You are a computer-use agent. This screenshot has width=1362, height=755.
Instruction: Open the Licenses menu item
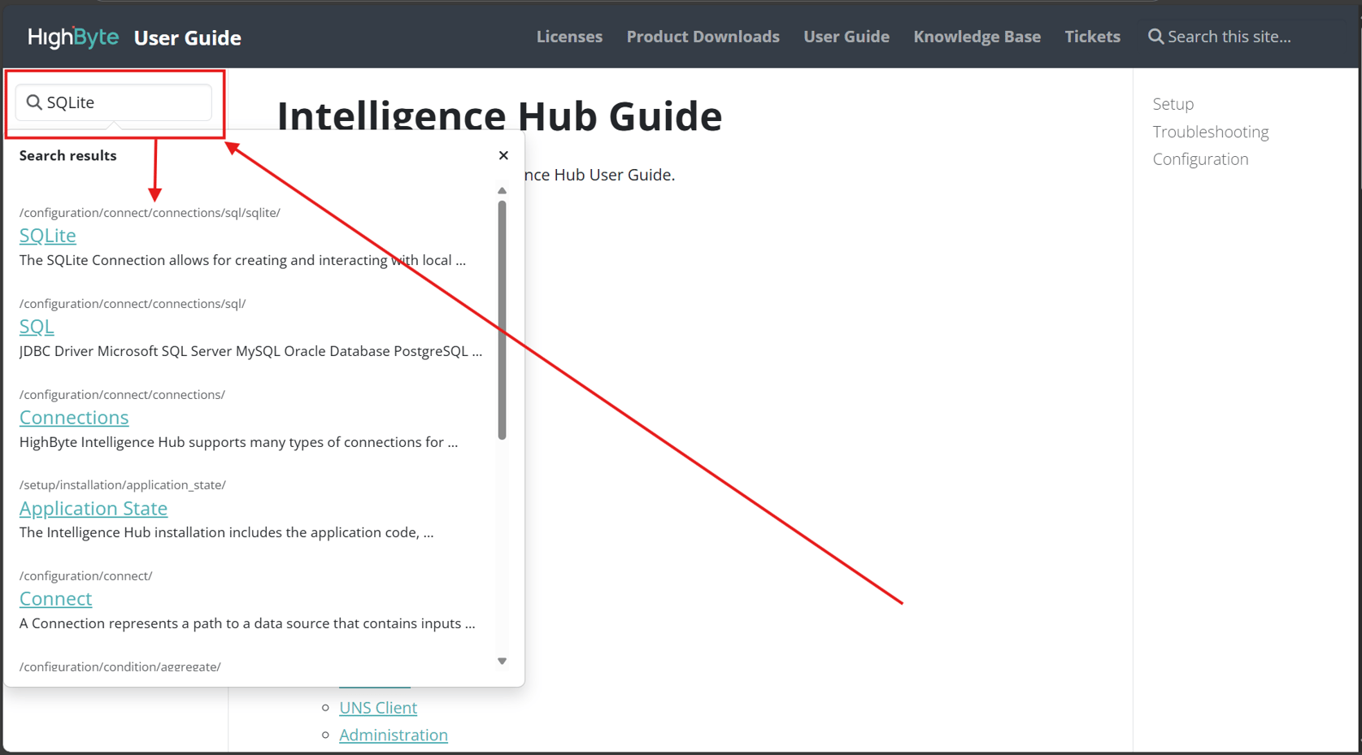coord(569,37)
